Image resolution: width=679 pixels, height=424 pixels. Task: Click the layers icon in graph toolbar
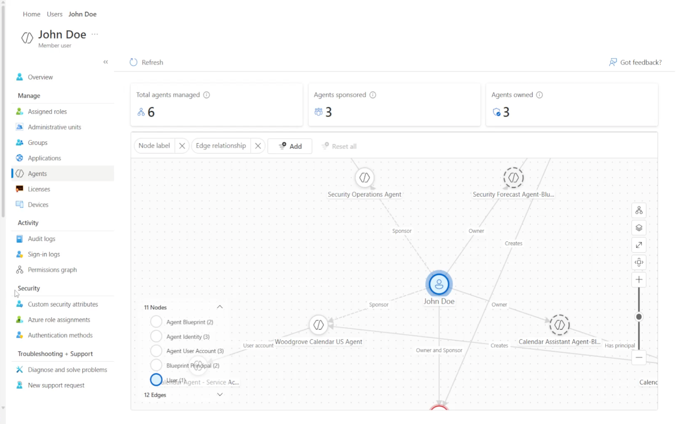(x=639, y=228)
